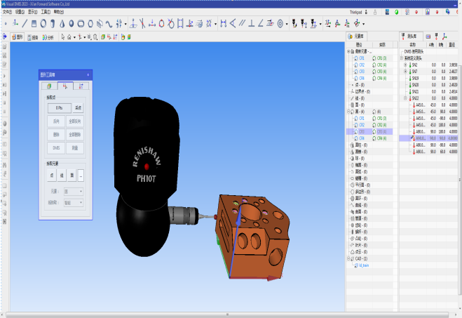Select the first tab in the toolbox dialog

click(49, 86)
